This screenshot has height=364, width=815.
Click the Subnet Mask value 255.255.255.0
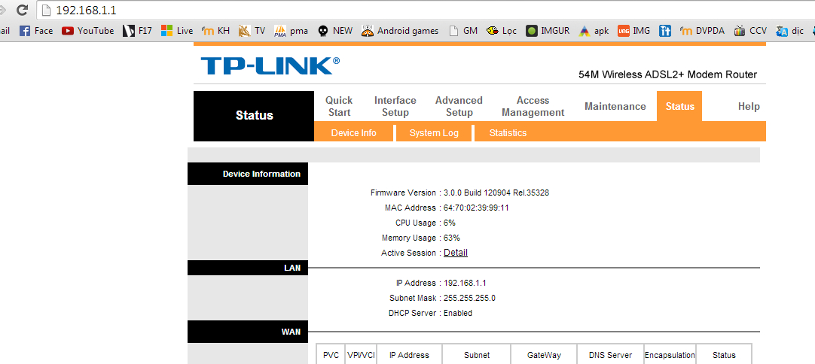coord(469,298)
